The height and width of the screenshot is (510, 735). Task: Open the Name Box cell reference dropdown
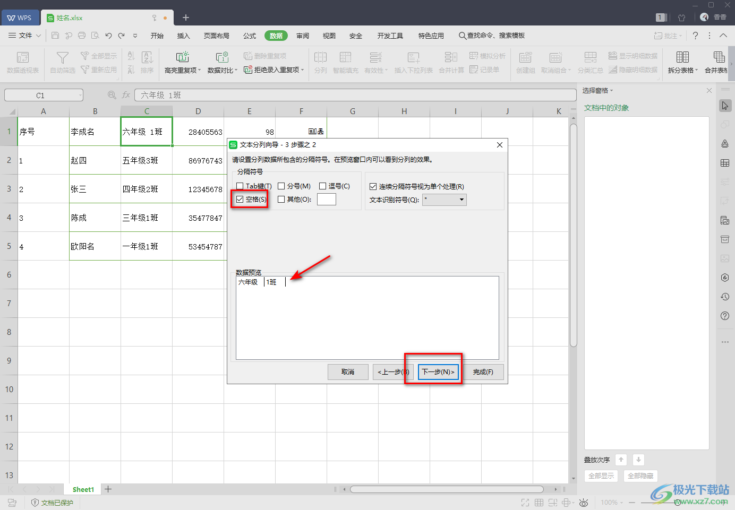(81, 96)
